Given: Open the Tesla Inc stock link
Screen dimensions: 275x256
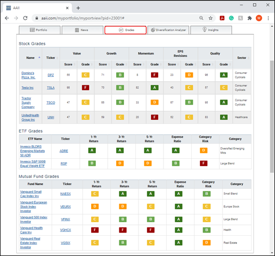Looking at the screenshot, I should click(28, 88).
